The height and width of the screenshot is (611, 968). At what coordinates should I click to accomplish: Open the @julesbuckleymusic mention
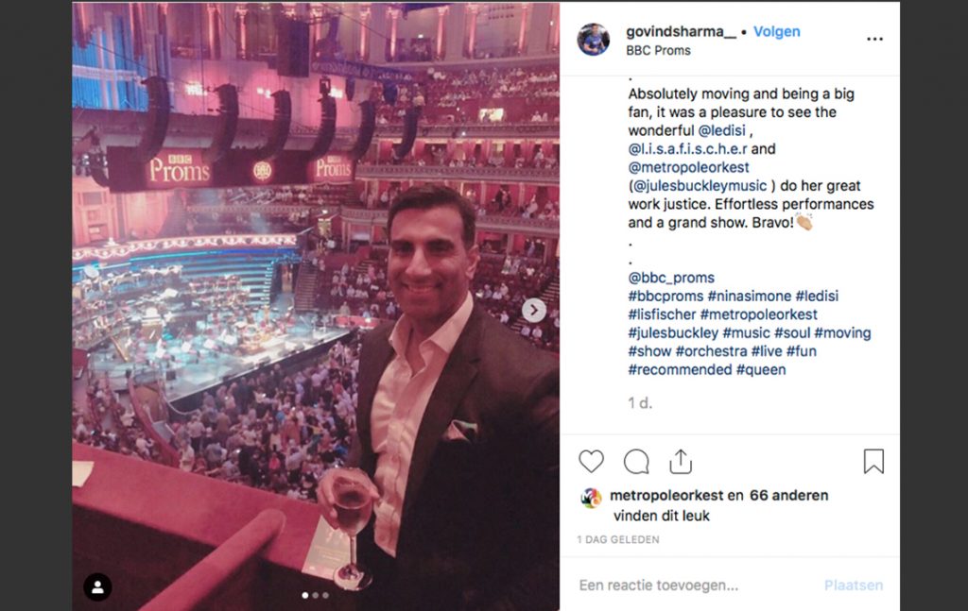coord(700,186)
